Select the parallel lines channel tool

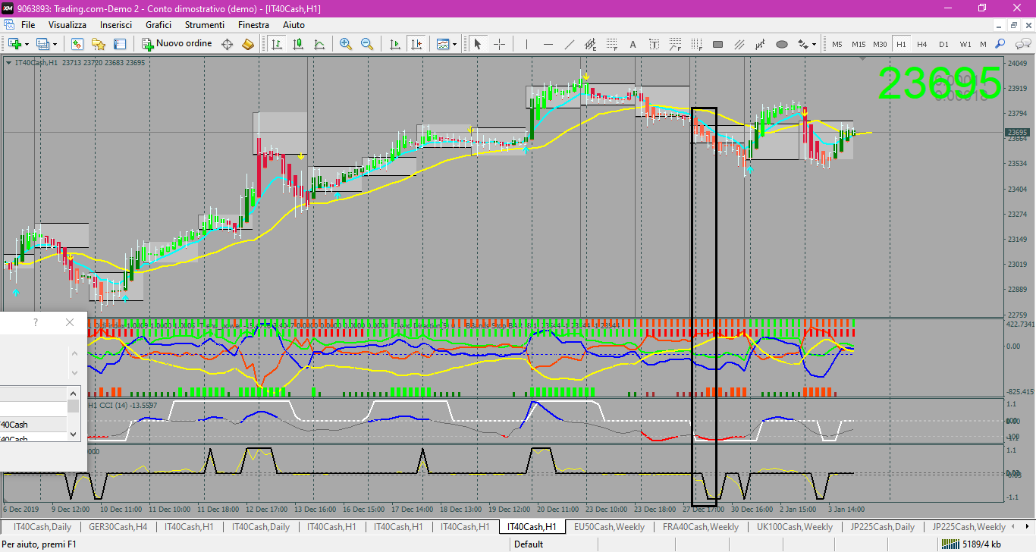click(x=739, y=44)
